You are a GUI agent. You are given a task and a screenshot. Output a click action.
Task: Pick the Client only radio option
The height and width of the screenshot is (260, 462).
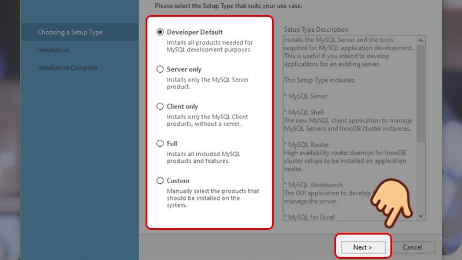[x=161, y=106]
